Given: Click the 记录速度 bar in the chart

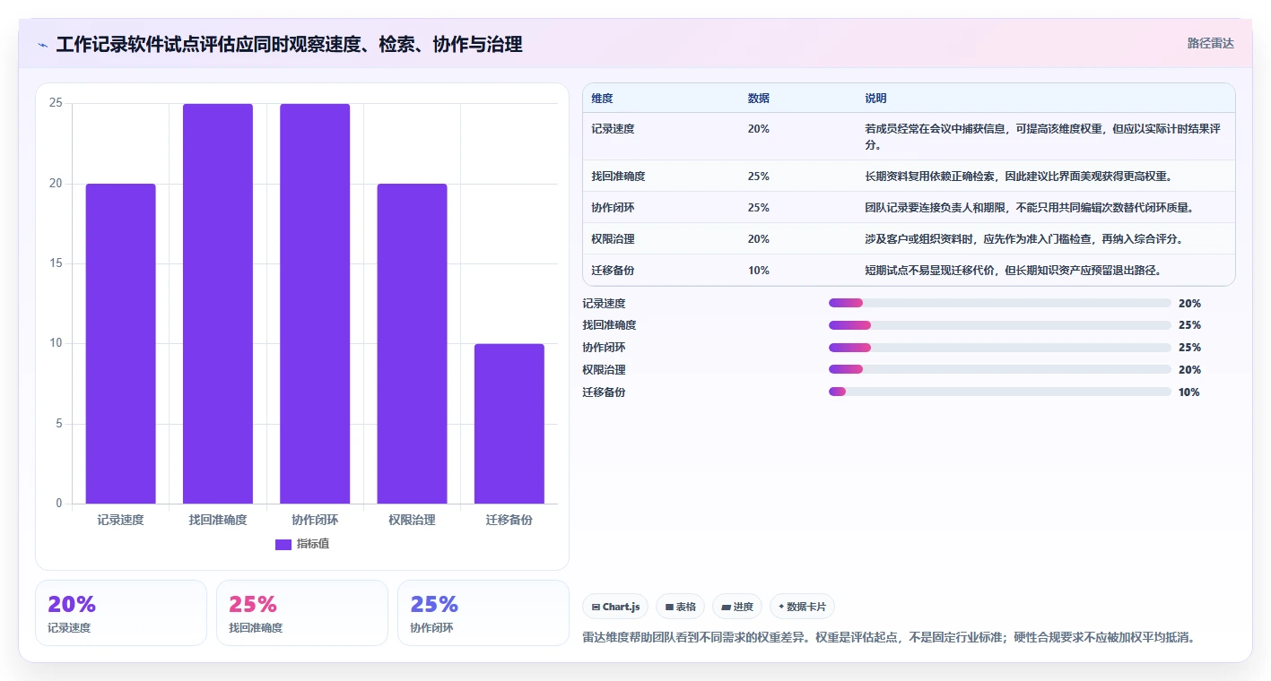Looking at the screenshot, I should click(x=120, y=343).
